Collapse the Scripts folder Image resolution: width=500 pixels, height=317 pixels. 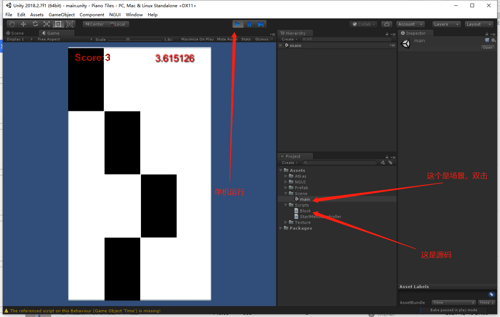[286, 205]
